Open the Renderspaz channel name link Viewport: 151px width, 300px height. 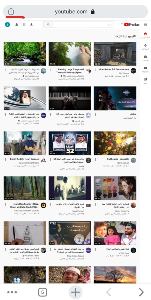point(123,162)
